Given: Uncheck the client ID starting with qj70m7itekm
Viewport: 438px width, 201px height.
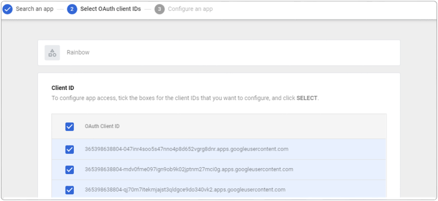Looking at the screenshot, I should (69, 190).
